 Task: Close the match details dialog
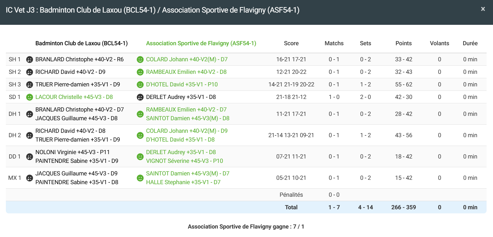coord(483,9)
